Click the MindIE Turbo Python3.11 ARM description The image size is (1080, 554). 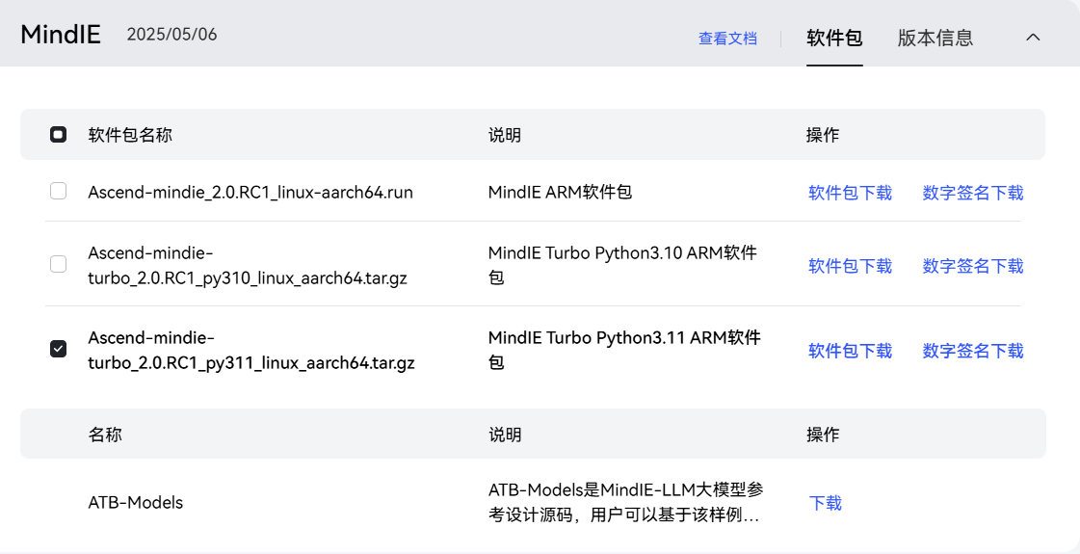[624, 350]
